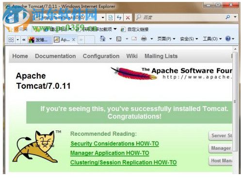
Task: Click the Apache feather logo
Action: (x=134, y=73)
